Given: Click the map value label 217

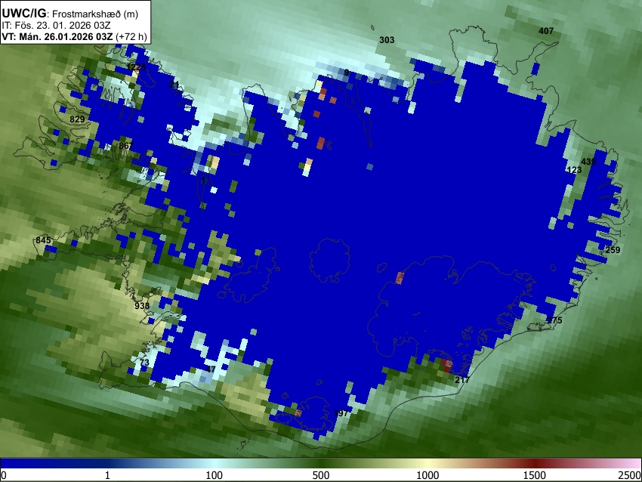Looking at the screenshot, I should (462, 380).
